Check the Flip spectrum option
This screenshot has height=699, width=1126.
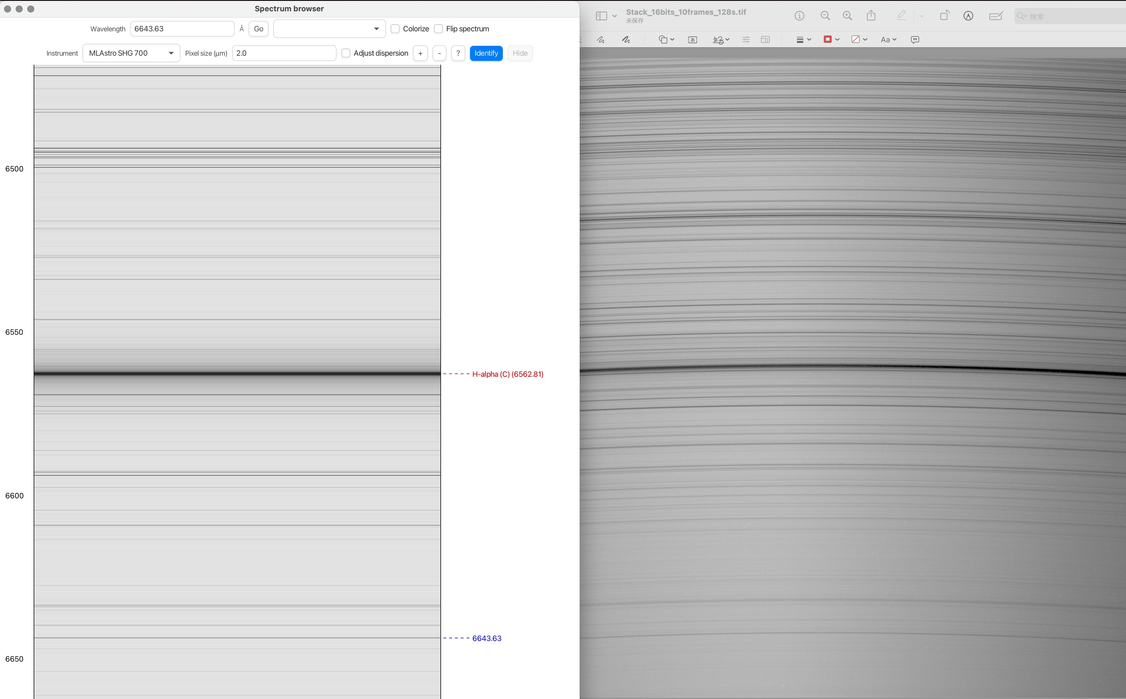(438, 29)
